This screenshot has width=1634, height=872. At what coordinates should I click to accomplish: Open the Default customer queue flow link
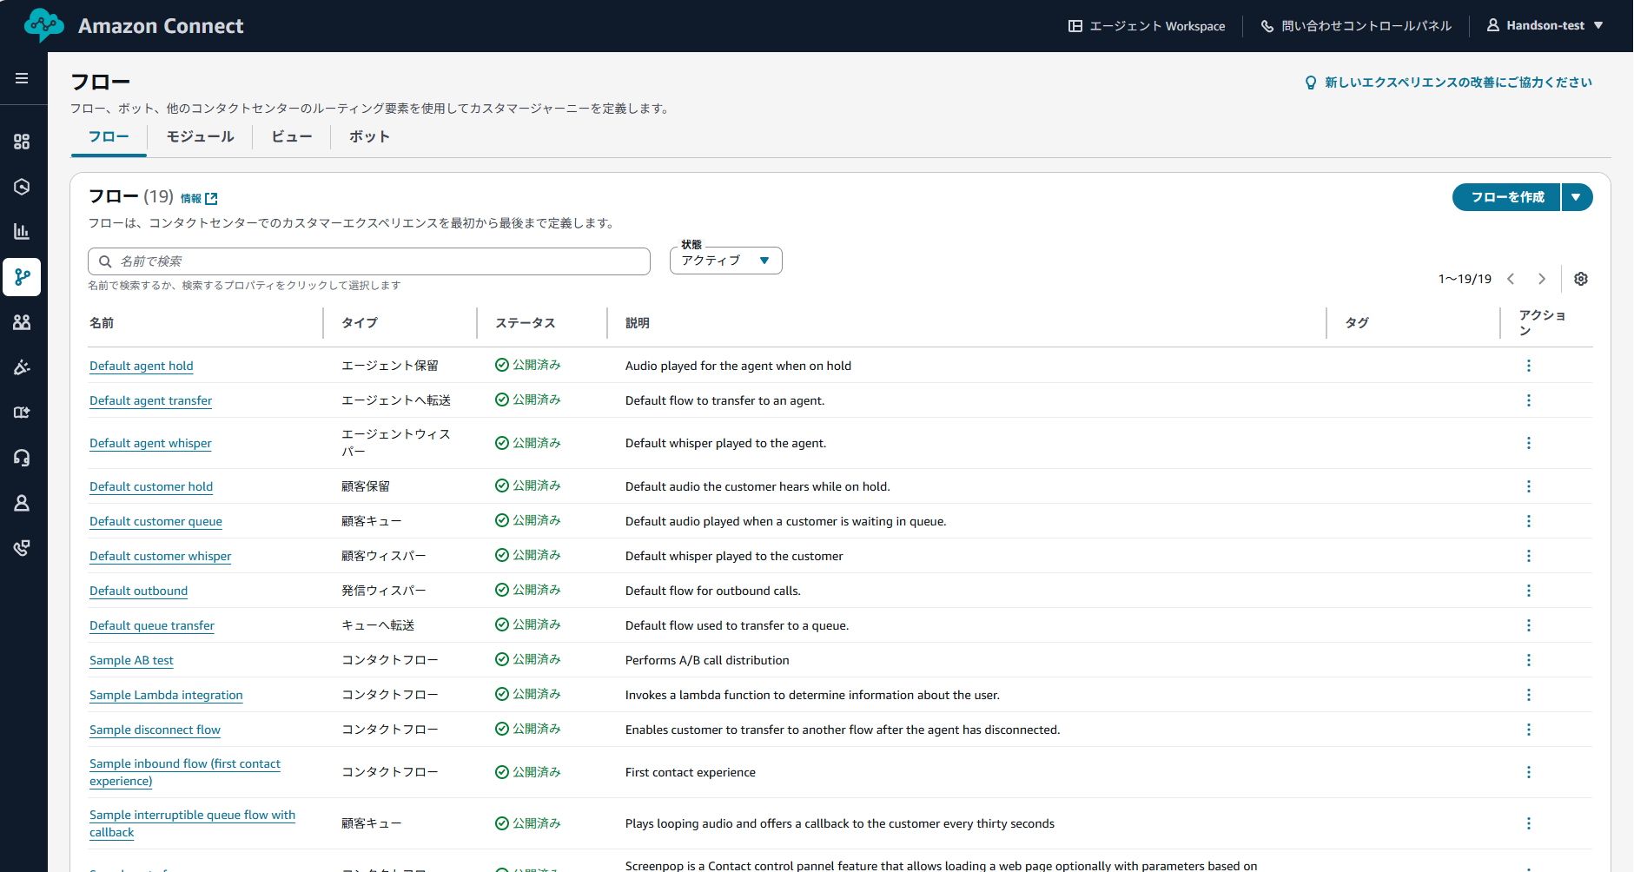[x=155, y=521]
